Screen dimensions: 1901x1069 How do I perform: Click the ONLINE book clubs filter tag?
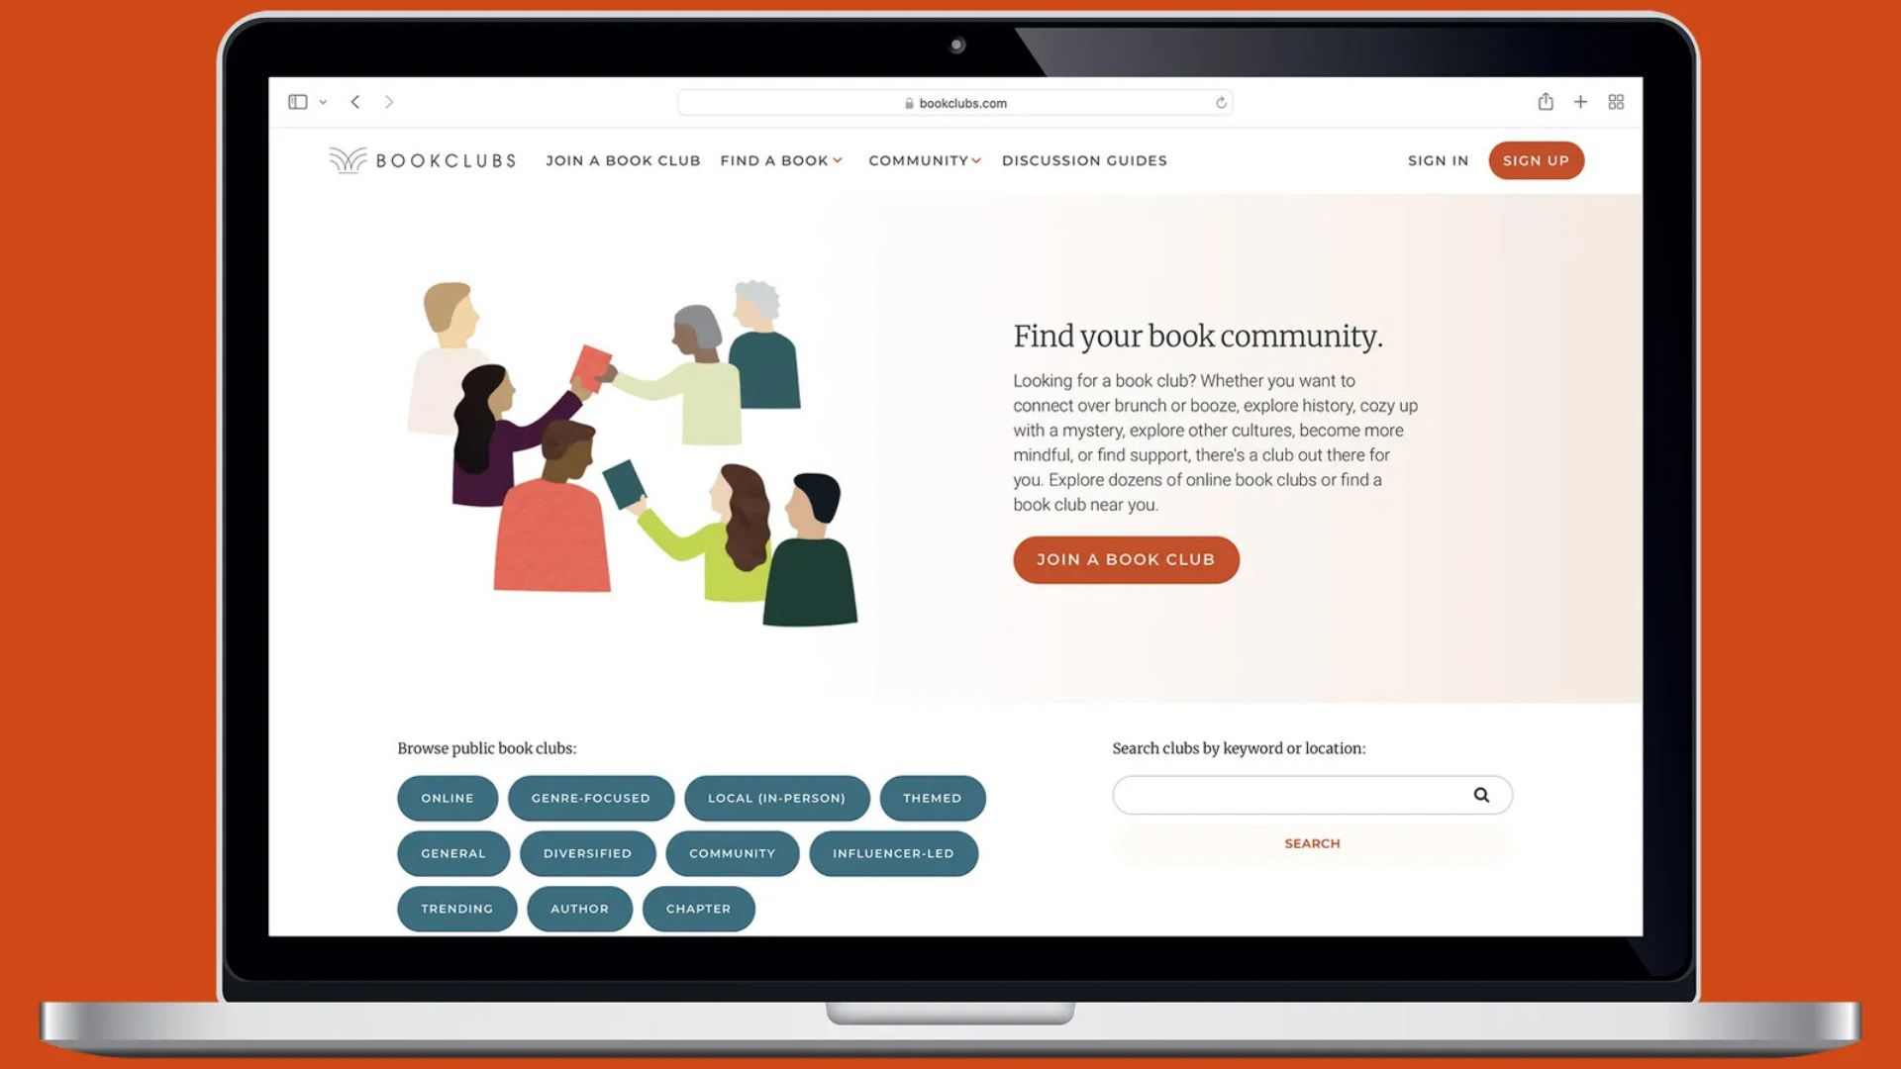point(448,798)
